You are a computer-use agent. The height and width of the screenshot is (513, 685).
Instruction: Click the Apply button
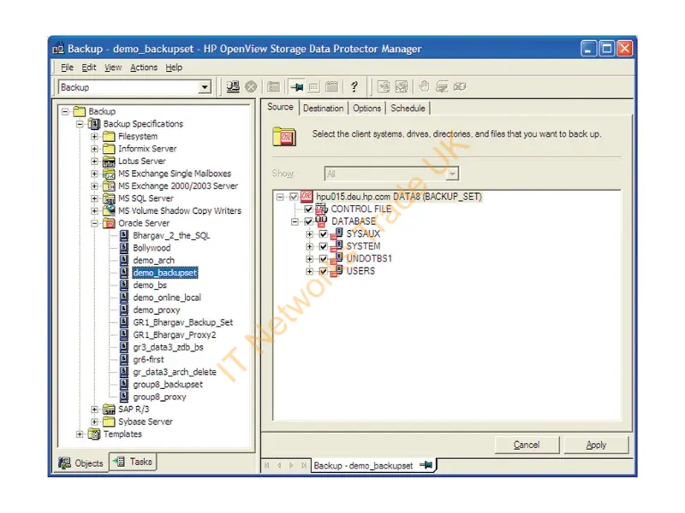(x=596, y=445)
